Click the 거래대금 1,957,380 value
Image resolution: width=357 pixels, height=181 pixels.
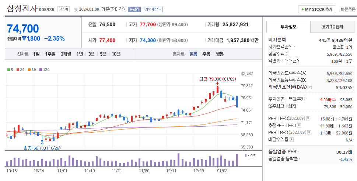click(x=238, y=40)
